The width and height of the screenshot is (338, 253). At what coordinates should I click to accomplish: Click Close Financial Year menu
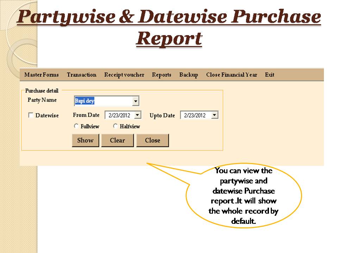[232, 74]
